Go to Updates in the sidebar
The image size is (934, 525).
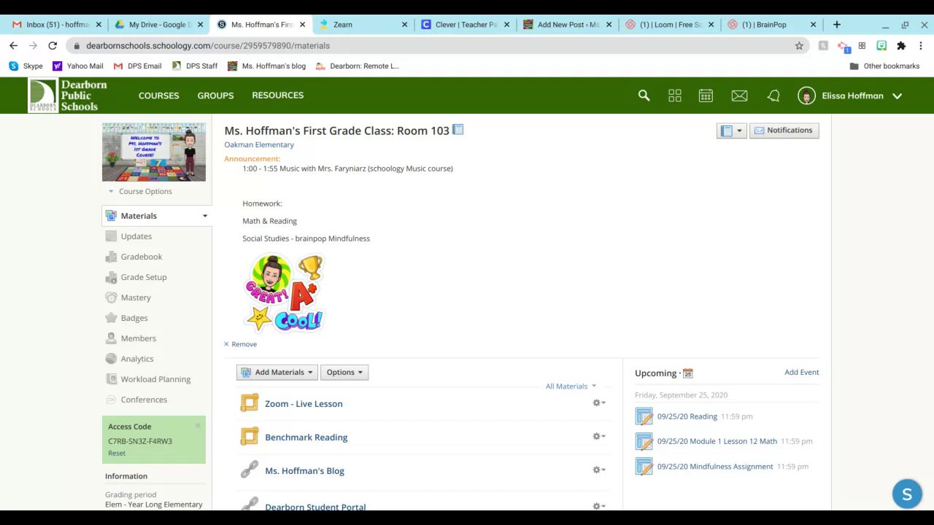coord(136,236)
